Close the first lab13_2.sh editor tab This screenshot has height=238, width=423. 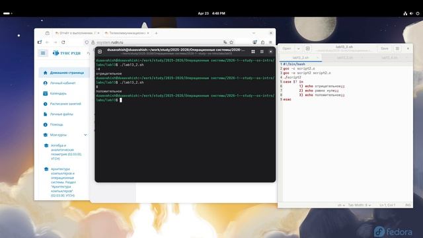317,58
